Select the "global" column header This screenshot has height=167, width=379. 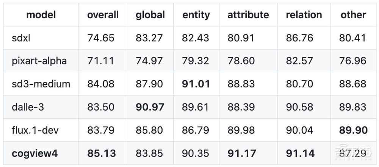(x=150, y=15)
